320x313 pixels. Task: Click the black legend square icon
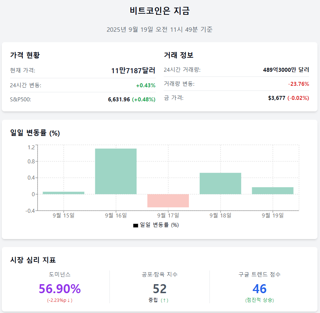click(135, 226)
